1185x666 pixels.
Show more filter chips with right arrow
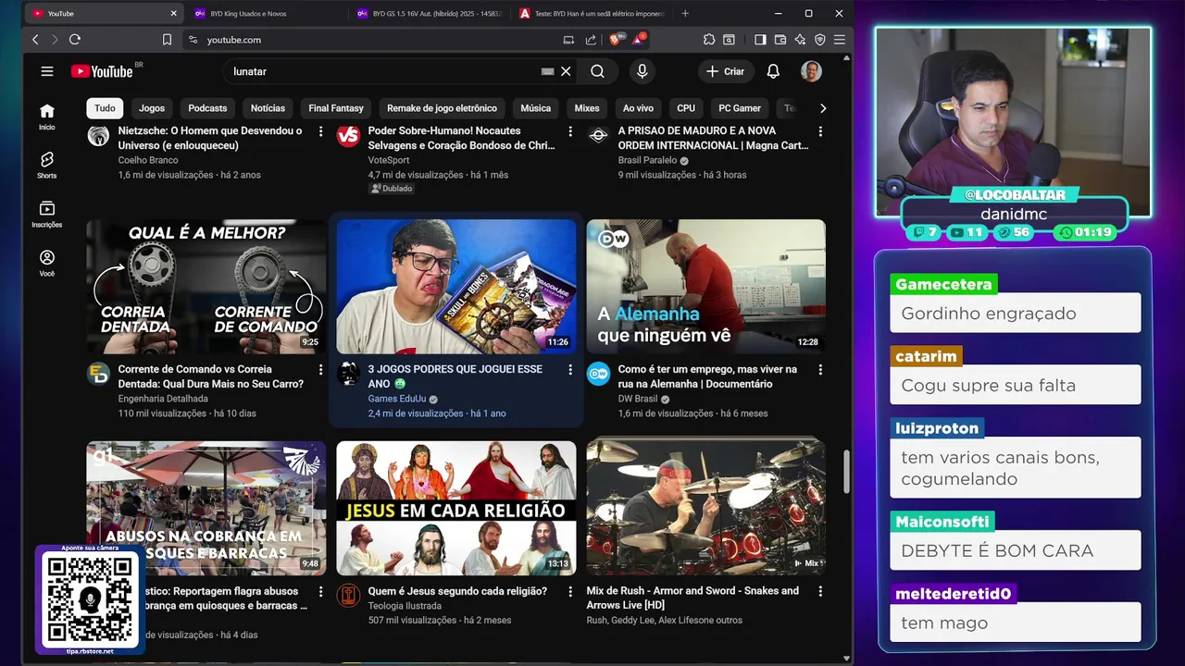[x=822, y=108]
